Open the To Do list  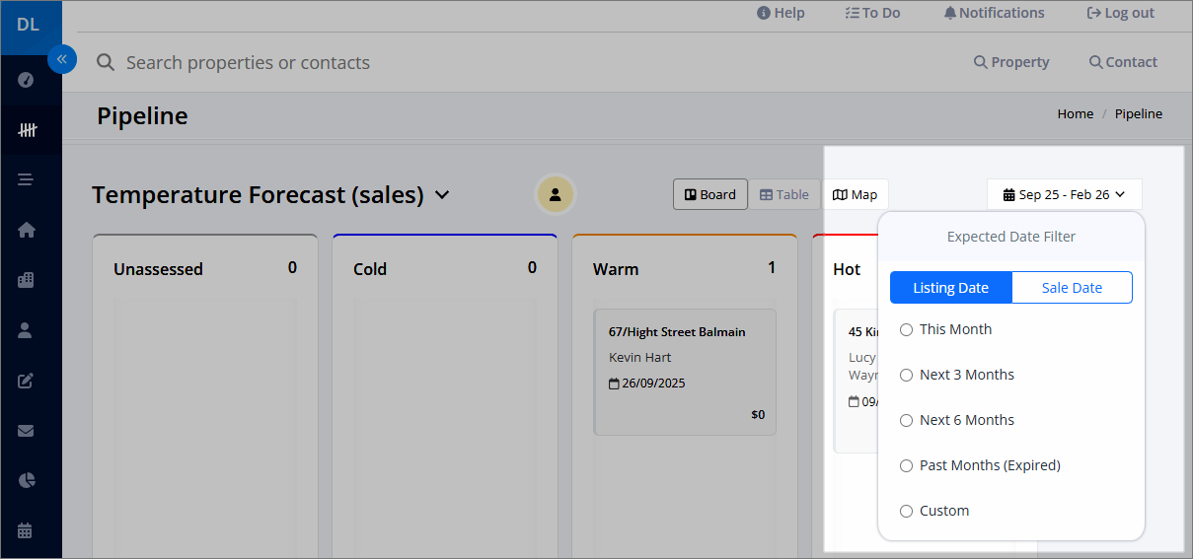(x=872, y=13)
